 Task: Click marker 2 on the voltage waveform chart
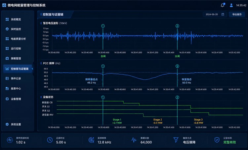(177, 26)
